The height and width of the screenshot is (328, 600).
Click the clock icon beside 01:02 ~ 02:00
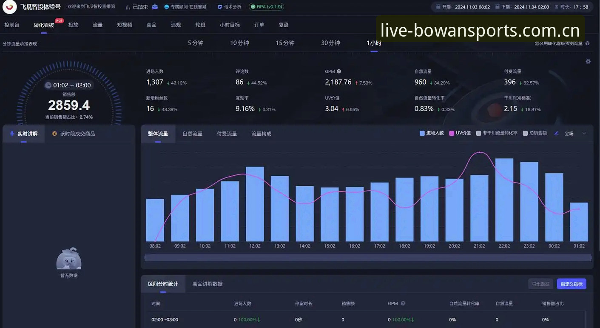point(48,85)
